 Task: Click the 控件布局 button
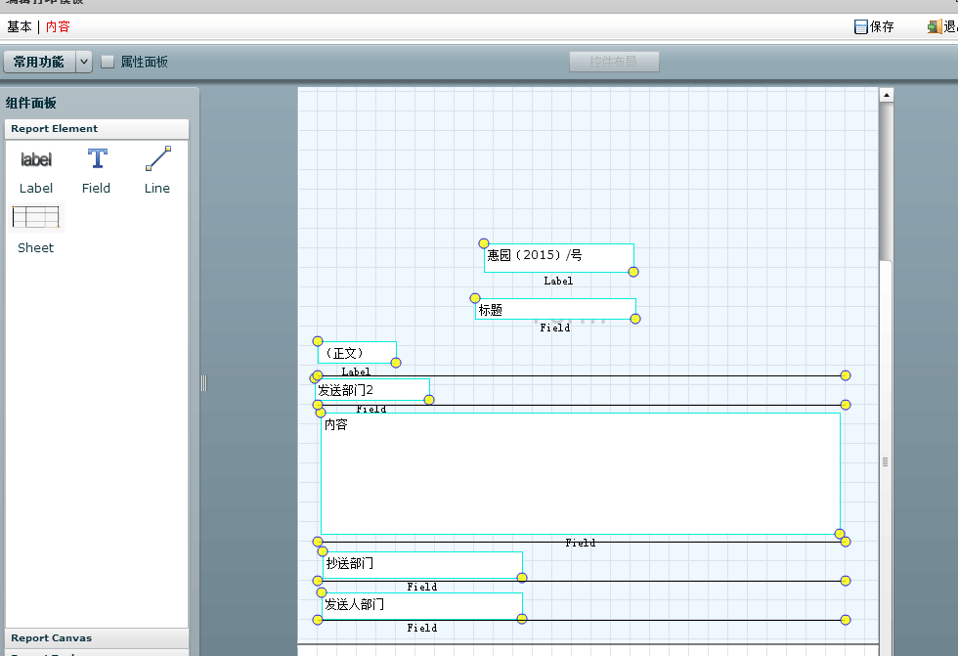614,62
